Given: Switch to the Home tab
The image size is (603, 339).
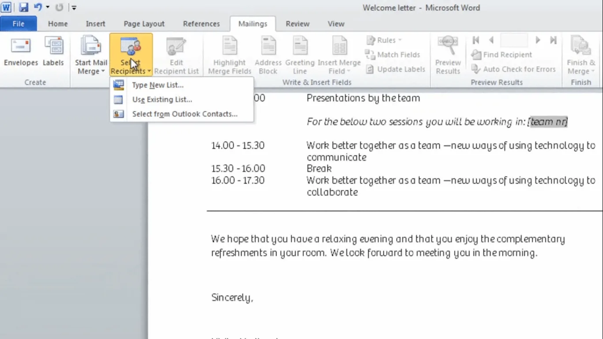Looking at the screenshot, I should [58, 24].
